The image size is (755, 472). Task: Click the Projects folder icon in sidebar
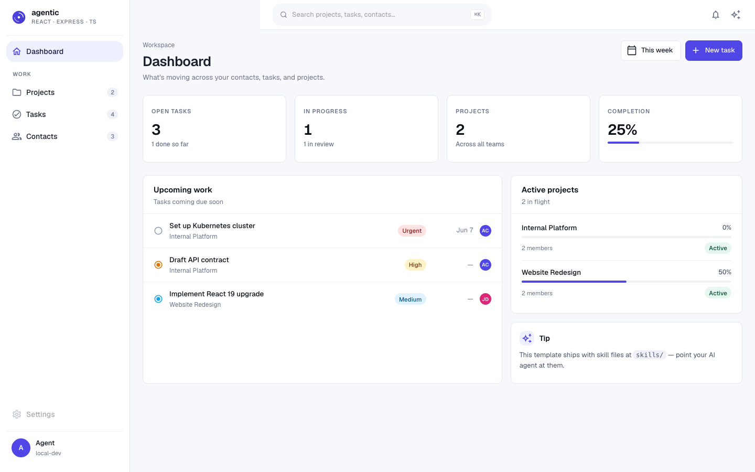(x=17, y=92)
